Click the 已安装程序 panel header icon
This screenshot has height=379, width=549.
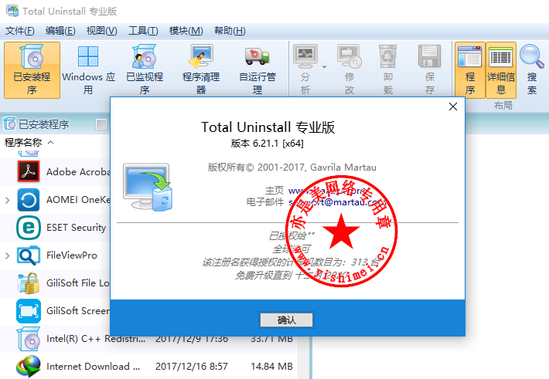pos(9,124)
